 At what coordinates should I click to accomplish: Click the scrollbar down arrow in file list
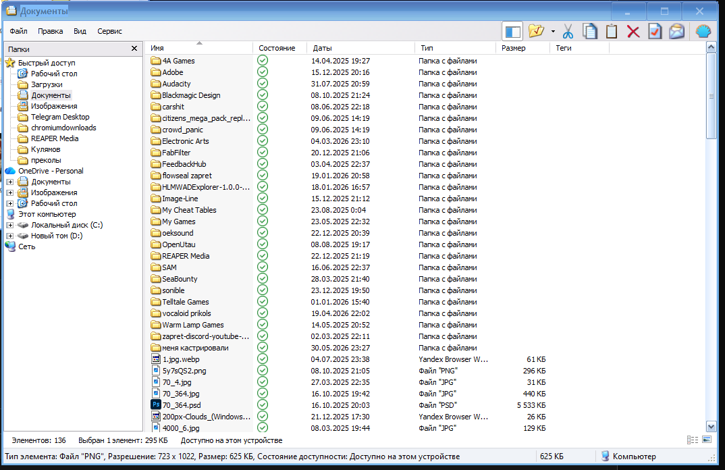pos(711,427)
